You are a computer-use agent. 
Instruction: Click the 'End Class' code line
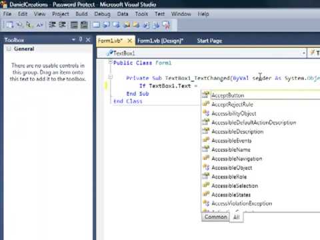[128, 101]
